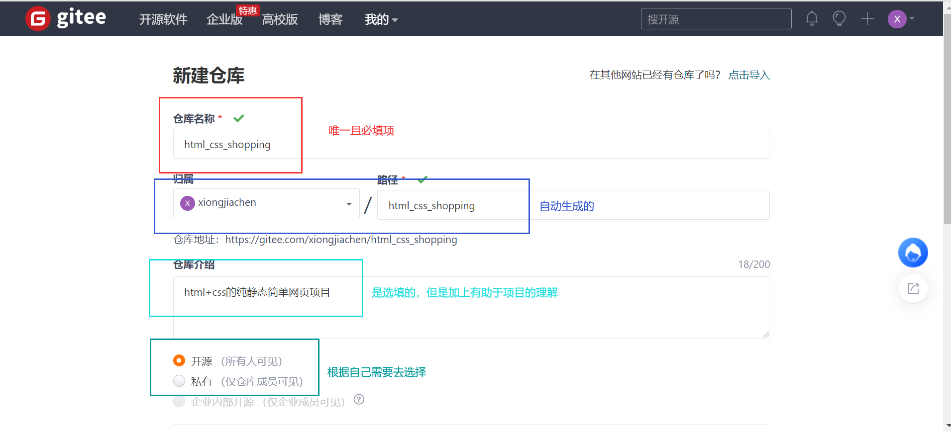Open the 归属 xiongjiachen dropdown
This screenshot has width=951, height=431.
point(266,203)
